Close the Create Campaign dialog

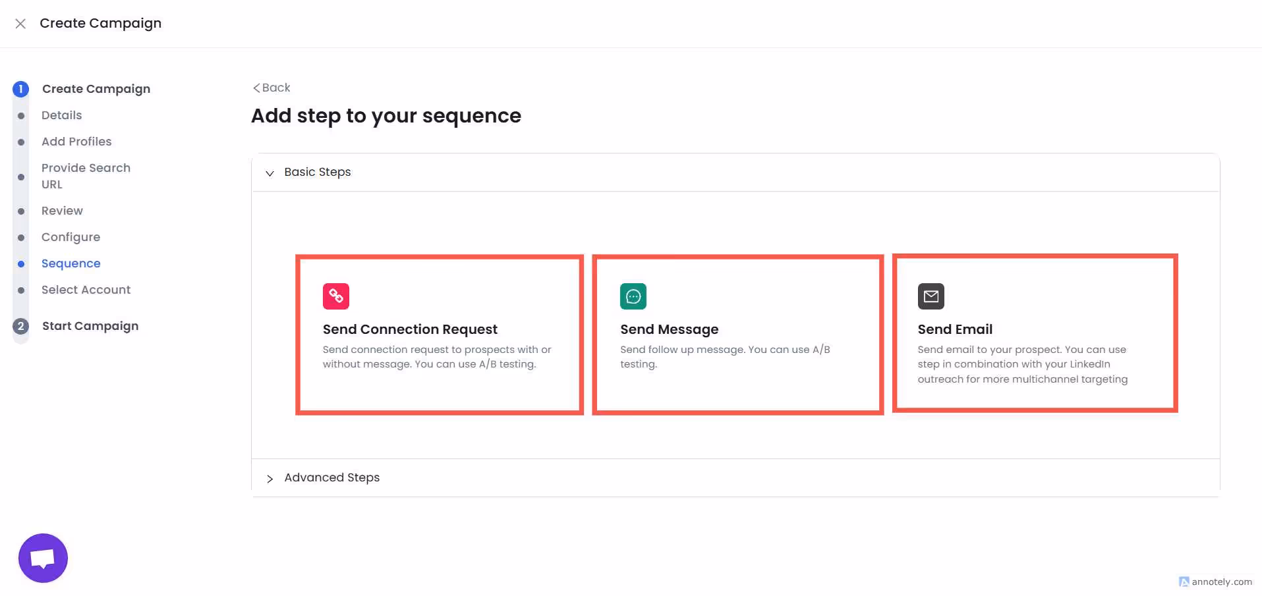[20, 23]
